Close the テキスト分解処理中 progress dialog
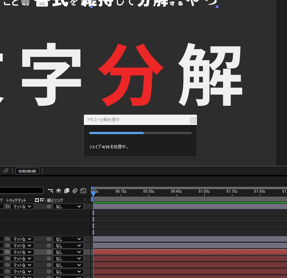 193,120
